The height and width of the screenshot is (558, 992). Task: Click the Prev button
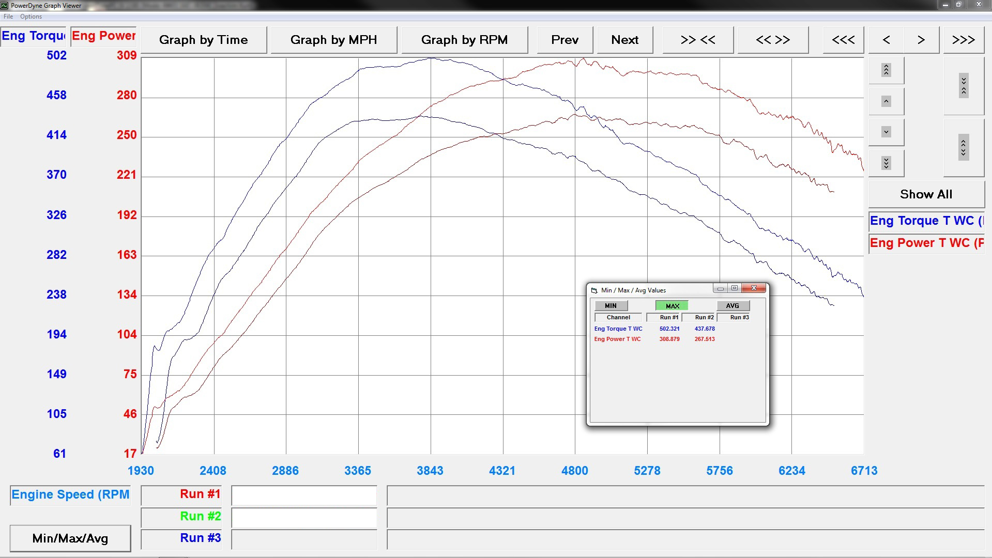pyautogui.click(x=564, y=40)
